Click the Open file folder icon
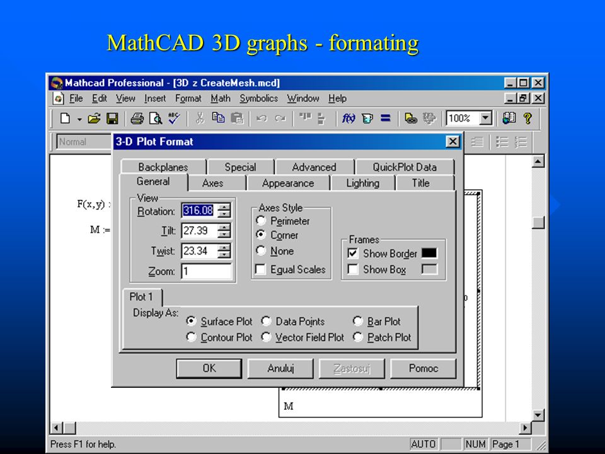 point(94,118)
